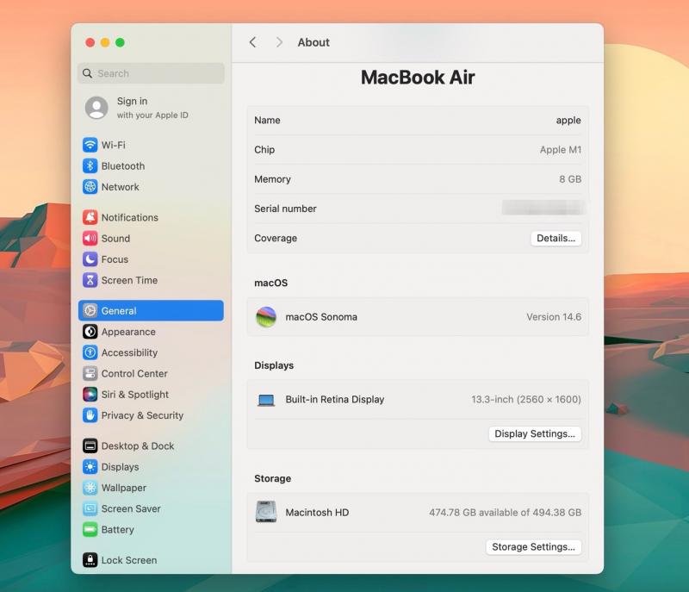Click the search magnifying glass icon
The width and height of the screenshot is (689, 592).
click(88, 73)
